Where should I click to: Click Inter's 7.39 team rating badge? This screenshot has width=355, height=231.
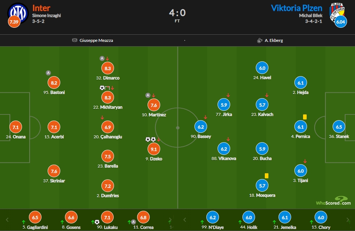[x=14, y=22]
